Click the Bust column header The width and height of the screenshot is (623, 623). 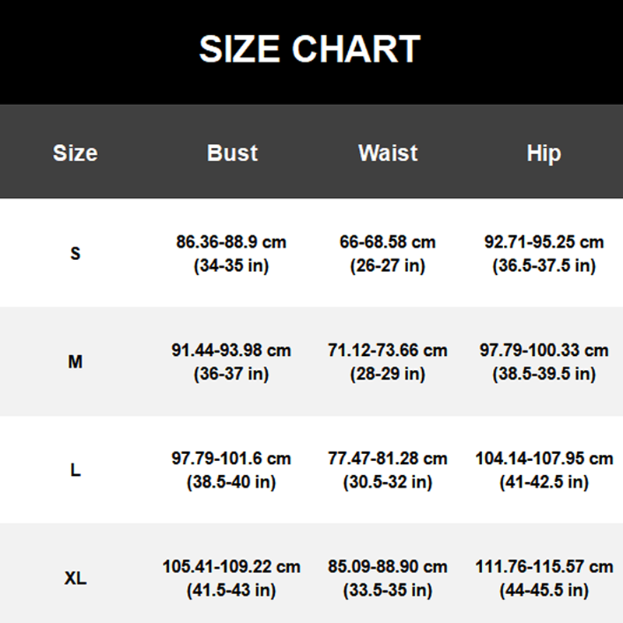coord(232,153)
